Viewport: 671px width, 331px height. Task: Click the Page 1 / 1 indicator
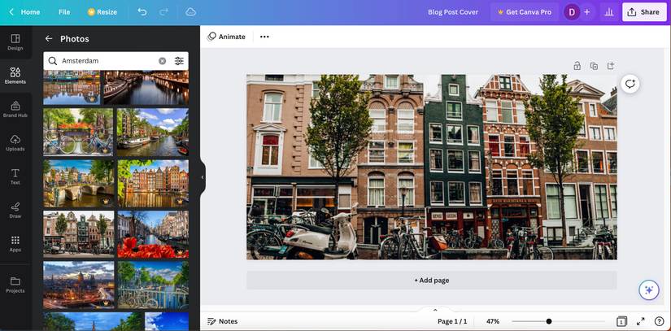(x=452, y=321)
